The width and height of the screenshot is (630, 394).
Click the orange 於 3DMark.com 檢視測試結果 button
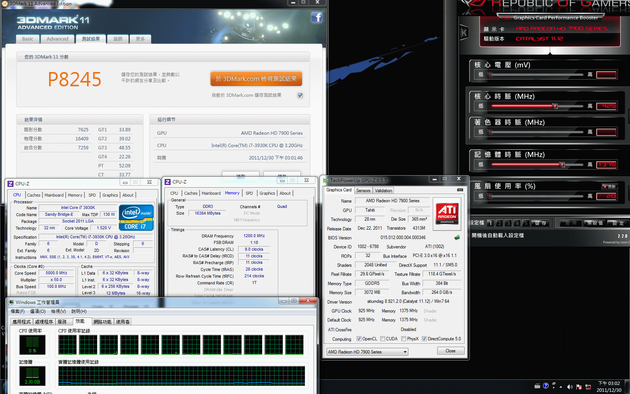pyautogui.click(x=256, y=79)
